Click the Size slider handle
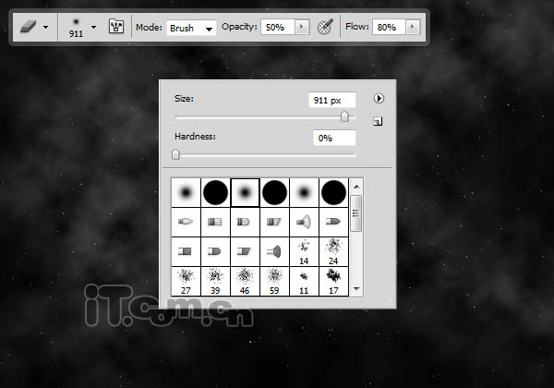The width and height of the screenshot is (554, 388). point(344,116)
